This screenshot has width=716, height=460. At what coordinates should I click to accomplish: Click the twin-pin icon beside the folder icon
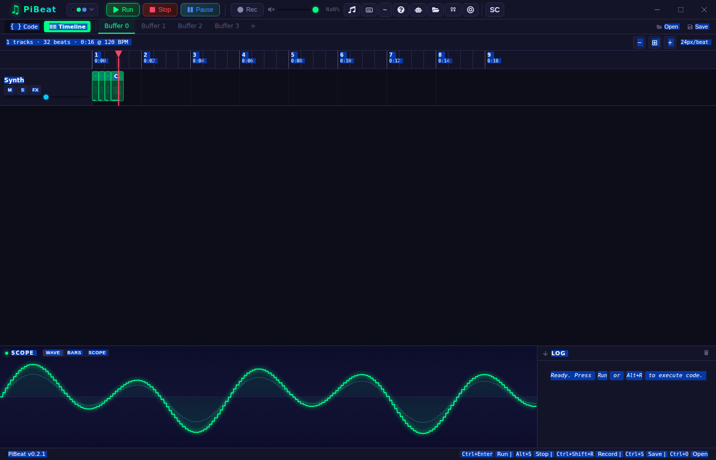point(453,10)
